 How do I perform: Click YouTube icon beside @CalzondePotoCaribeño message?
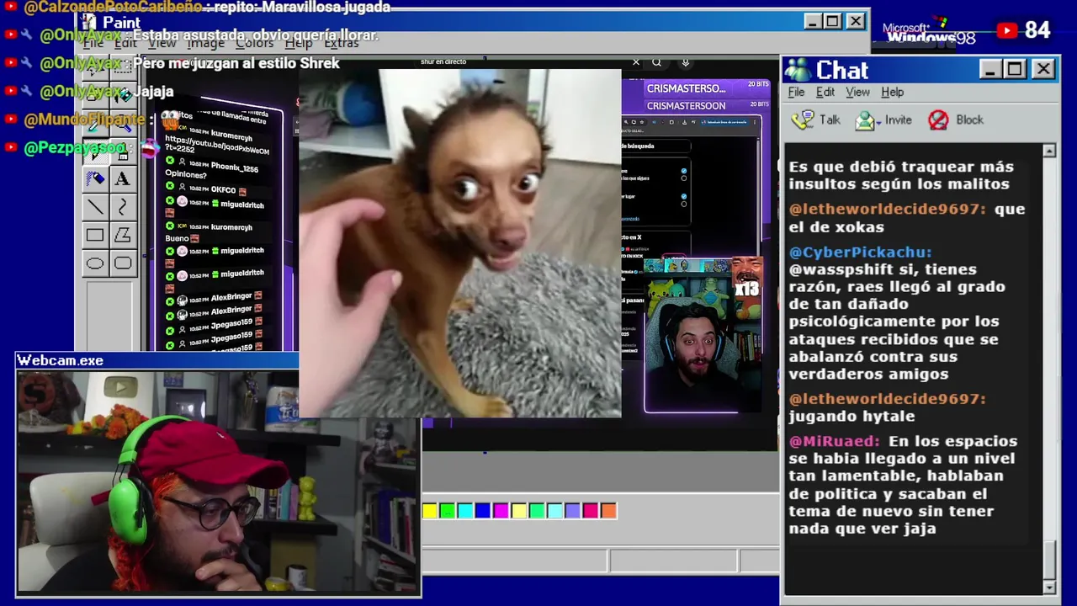tap(10, 7)
